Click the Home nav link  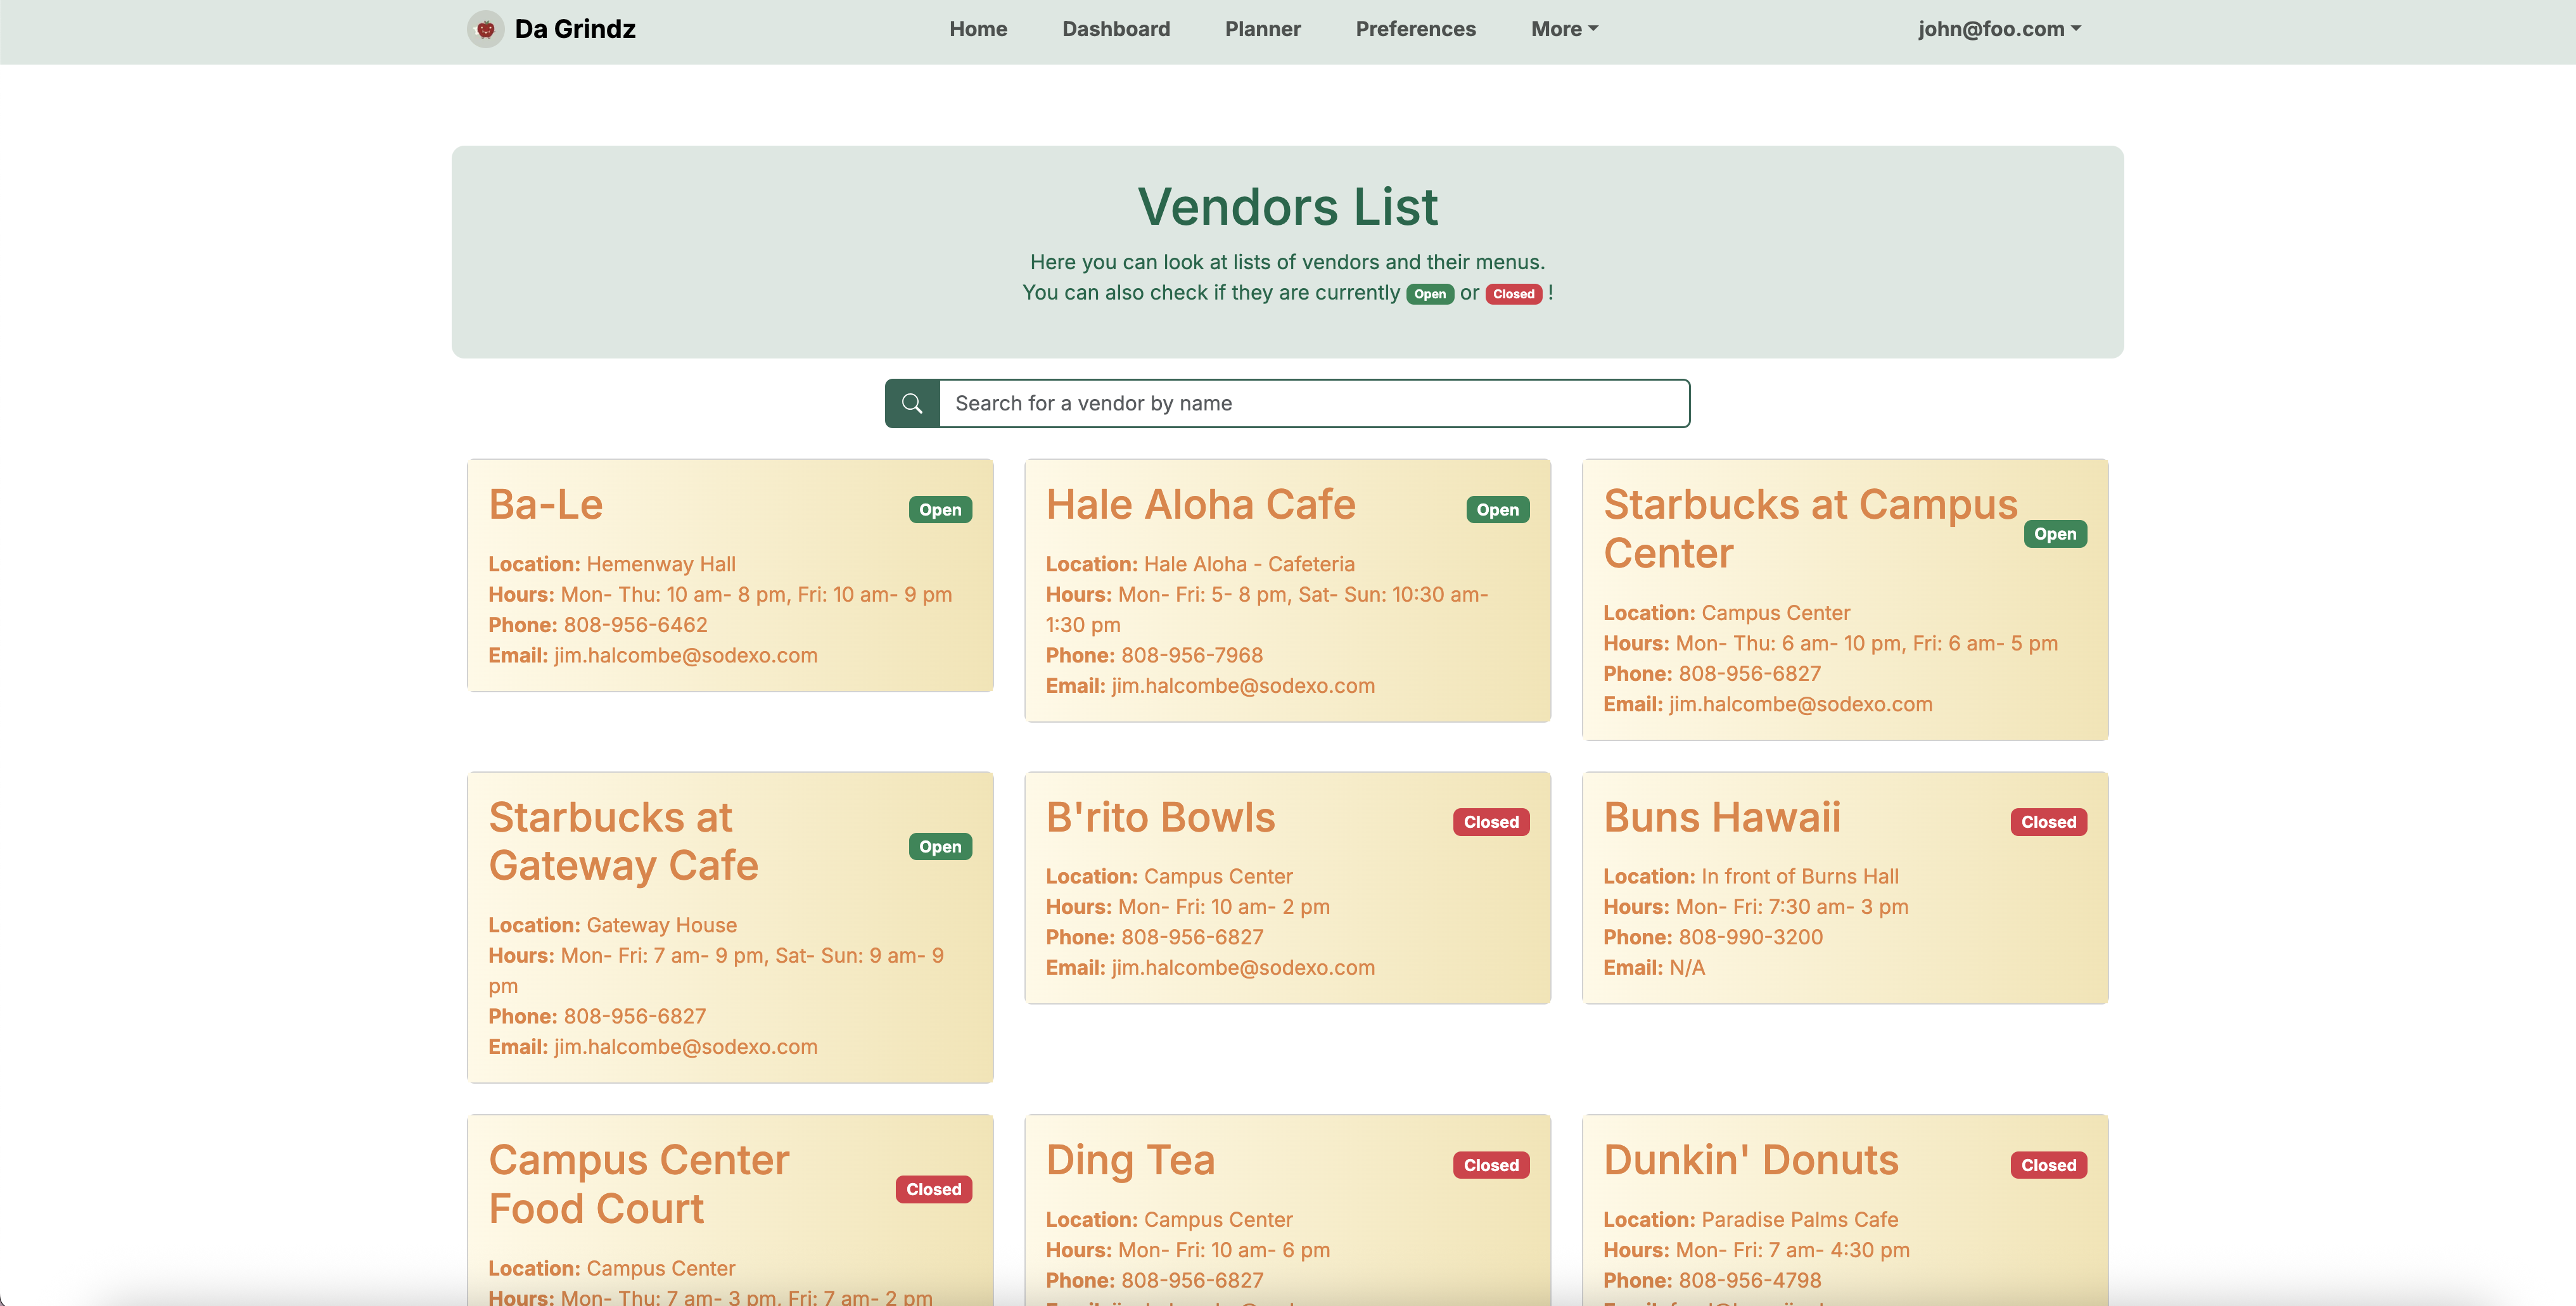click(x=978, y=29)
